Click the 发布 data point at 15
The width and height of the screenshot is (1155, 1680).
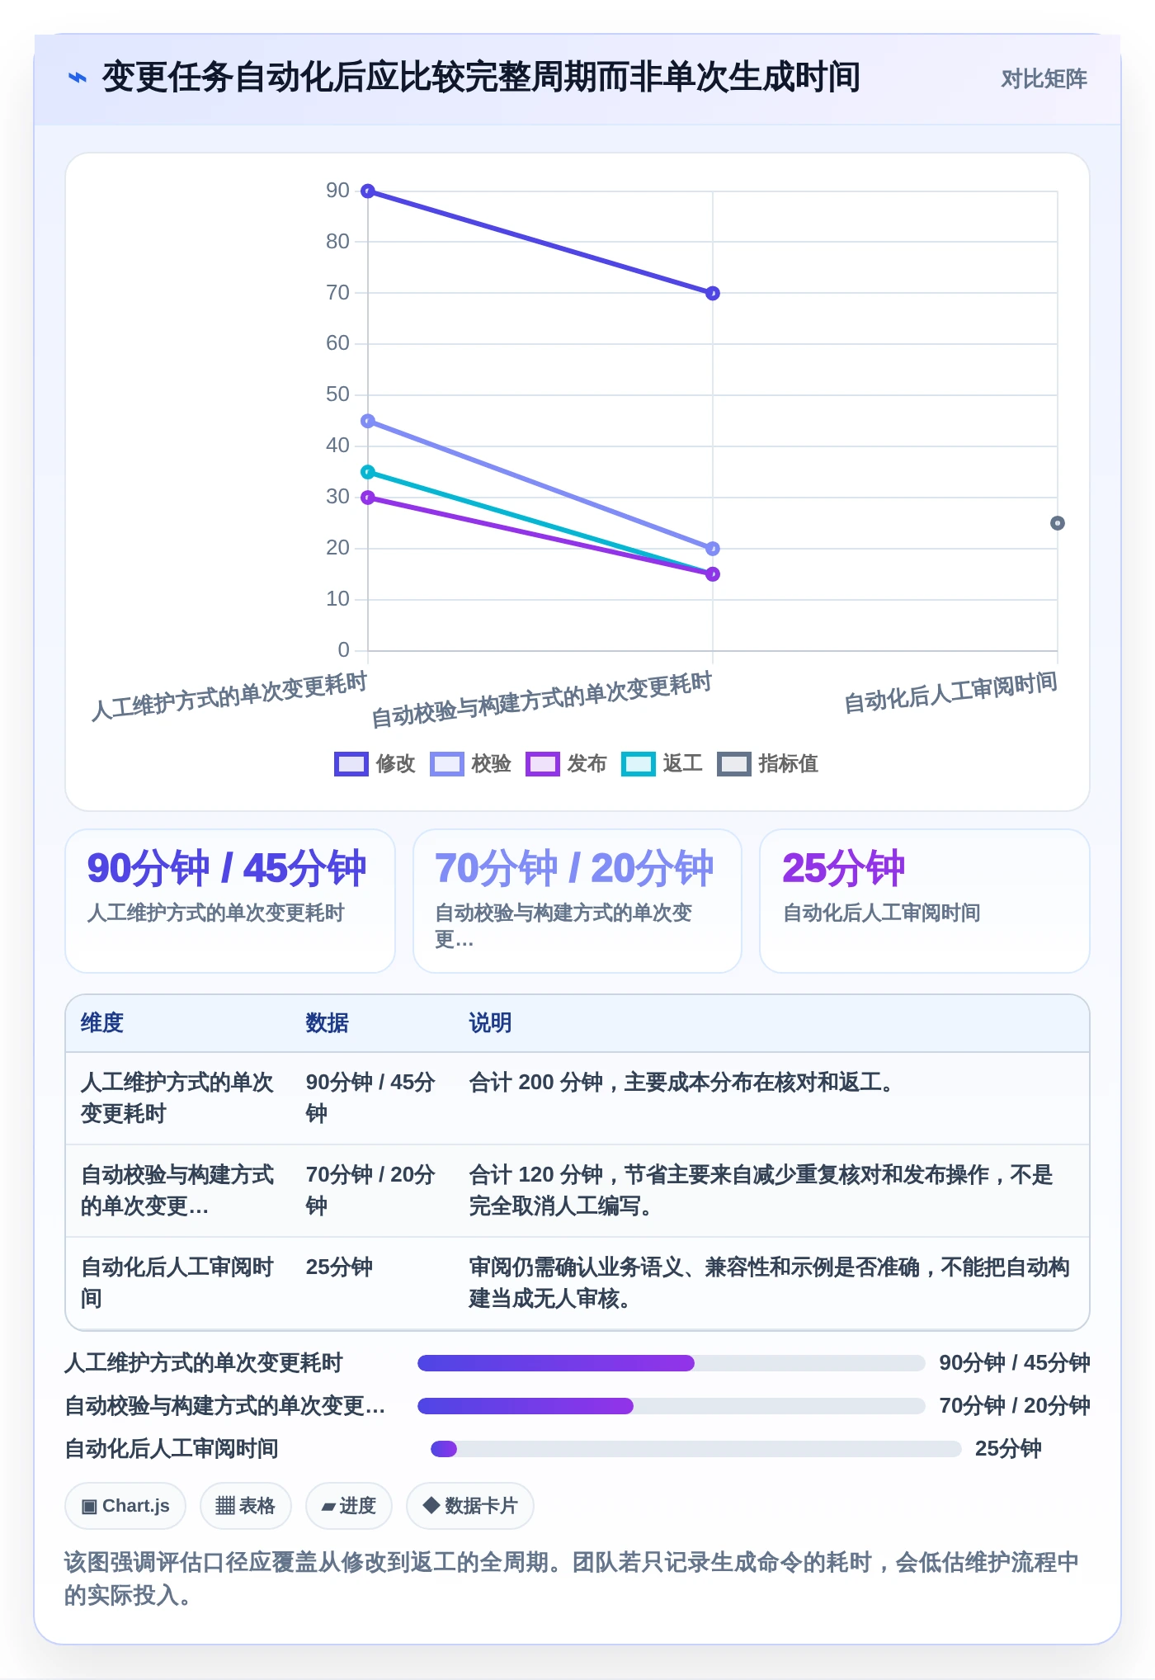(x=713, y=574)
